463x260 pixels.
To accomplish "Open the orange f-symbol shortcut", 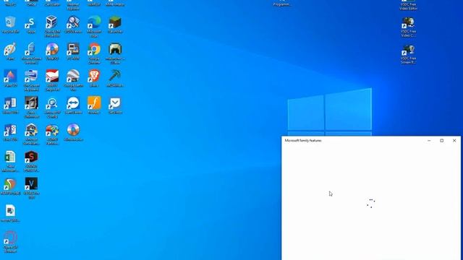I will (94, 103).
